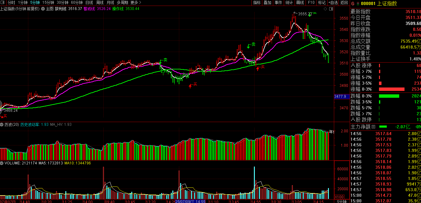
Task: Click the red G icon beside 000001
Action: 353,4
